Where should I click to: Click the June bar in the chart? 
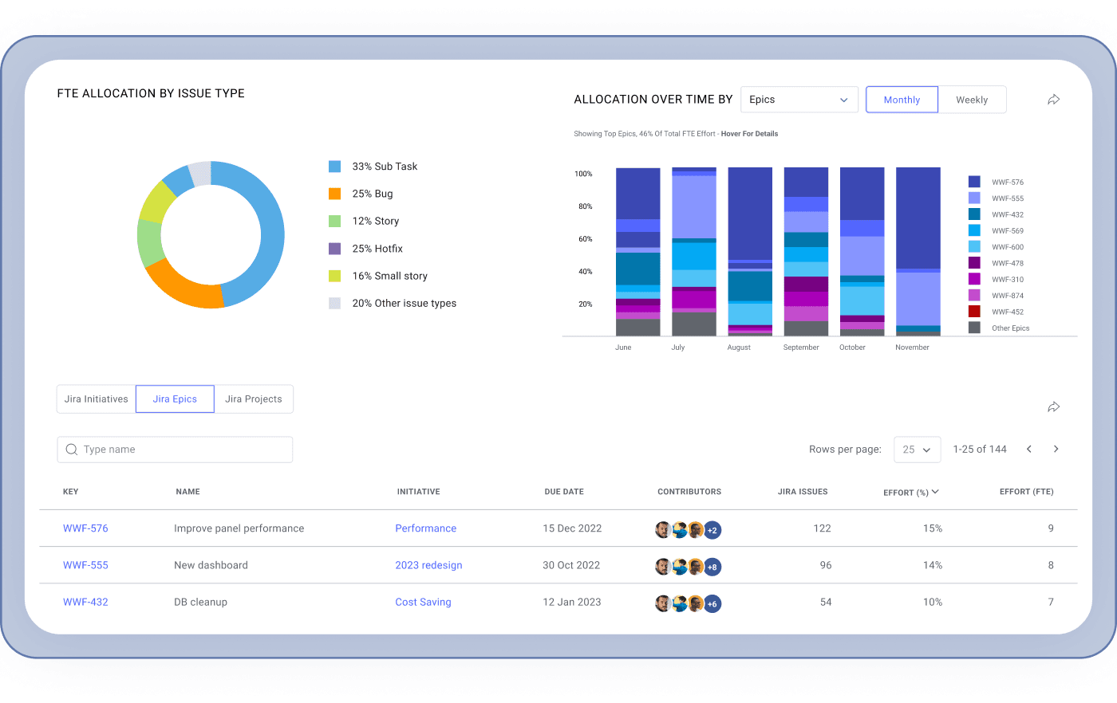(x=638, y=252)
